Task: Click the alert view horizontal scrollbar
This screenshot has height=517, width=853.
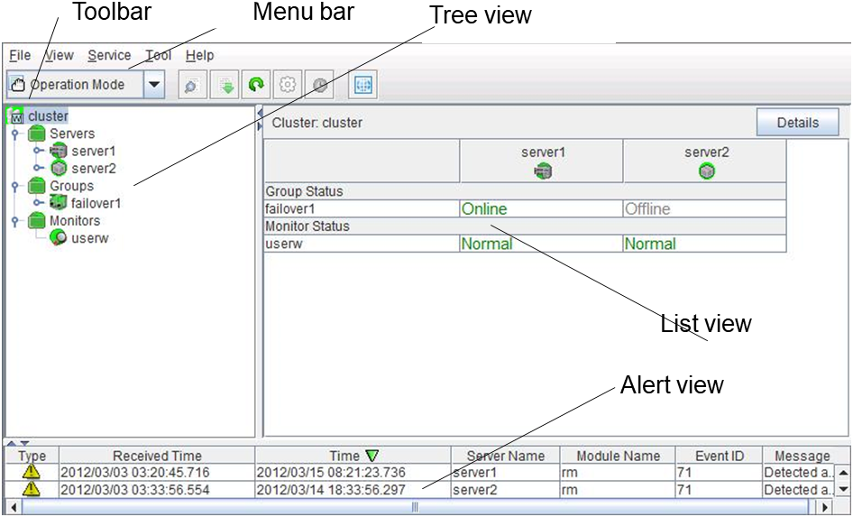Action: [x=415, y=508]
